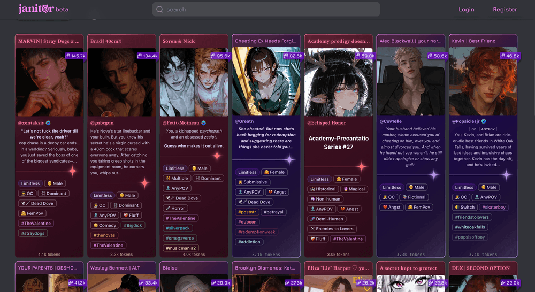The image size is (535, 292).
Task: Select the #betrayal tag
Action: tap(273, 212)
